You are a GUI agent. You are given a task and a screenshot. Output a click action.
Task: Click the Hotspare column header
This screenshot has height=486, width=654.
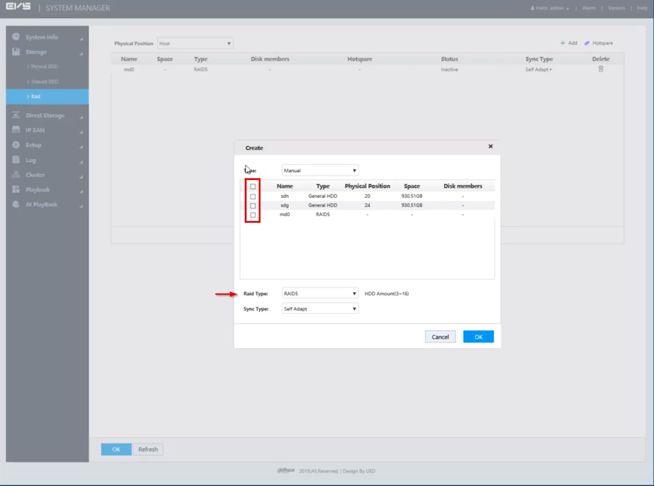tap(360, 59)
